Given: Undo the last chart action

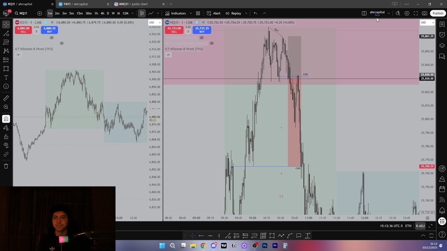Looking at the screenshot, I should (255, 13).
